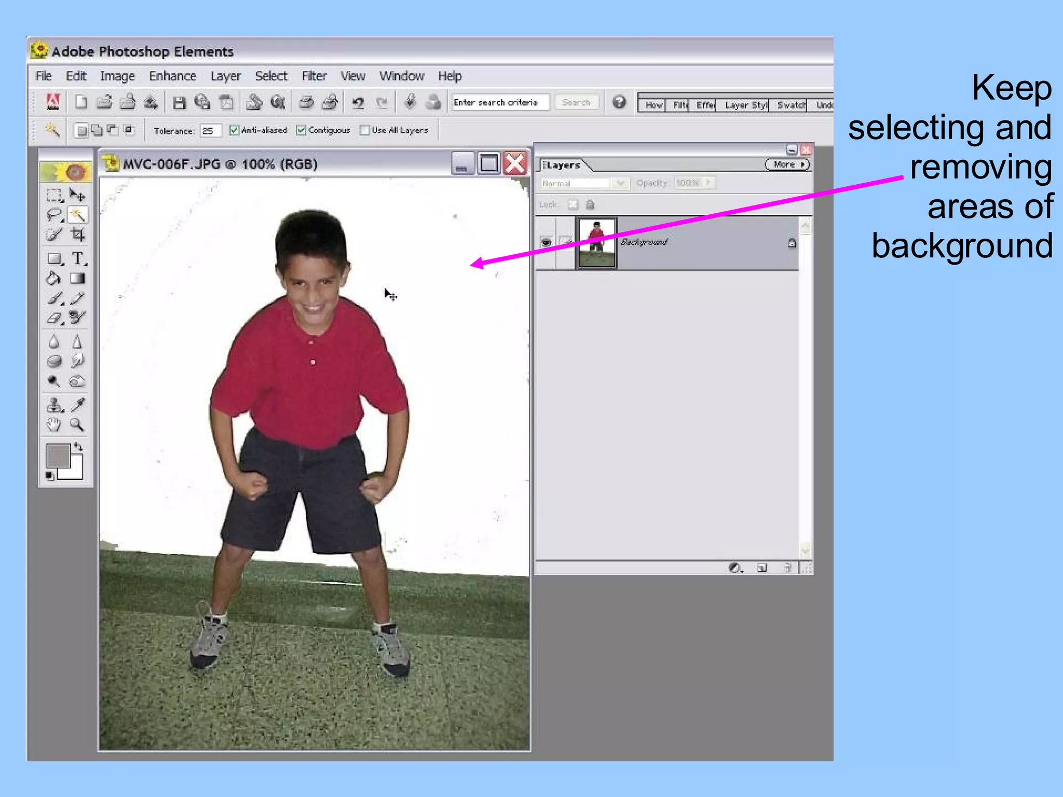Select the Magic Wand tool in toolbox

pyautogui.click(x=77, y=215)
